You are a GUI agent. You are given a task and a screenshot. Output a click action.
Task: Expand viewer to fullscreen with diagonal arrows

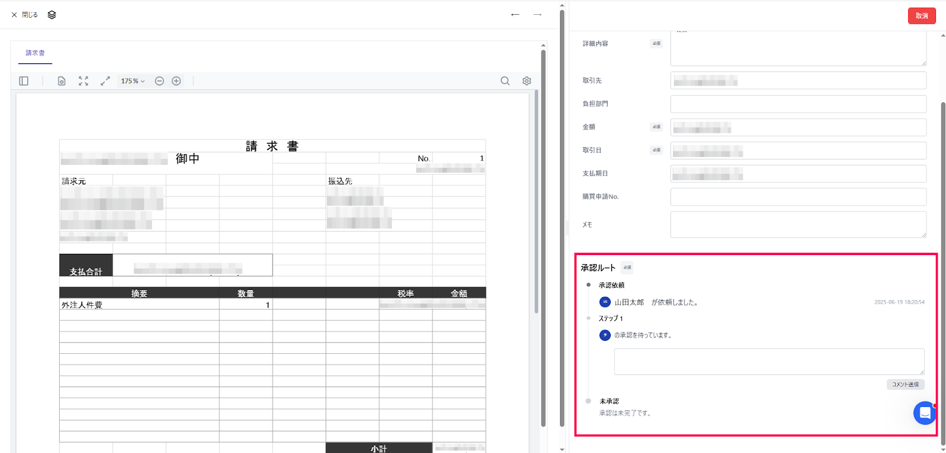105,81
